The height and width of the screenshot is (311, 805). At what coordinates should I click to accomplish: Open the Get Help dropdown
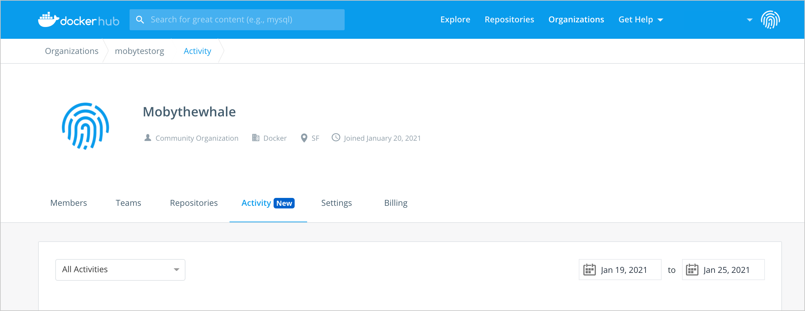point(640,19)
